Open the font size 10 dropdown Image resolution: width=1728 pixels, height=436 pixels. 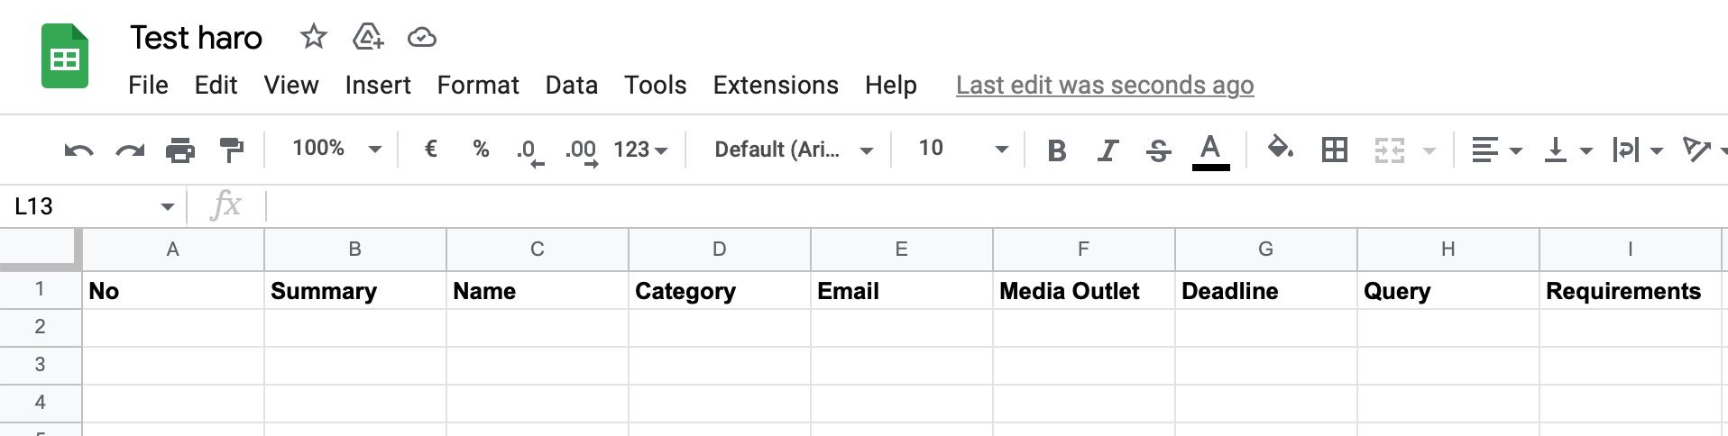(x=961, y=149)
